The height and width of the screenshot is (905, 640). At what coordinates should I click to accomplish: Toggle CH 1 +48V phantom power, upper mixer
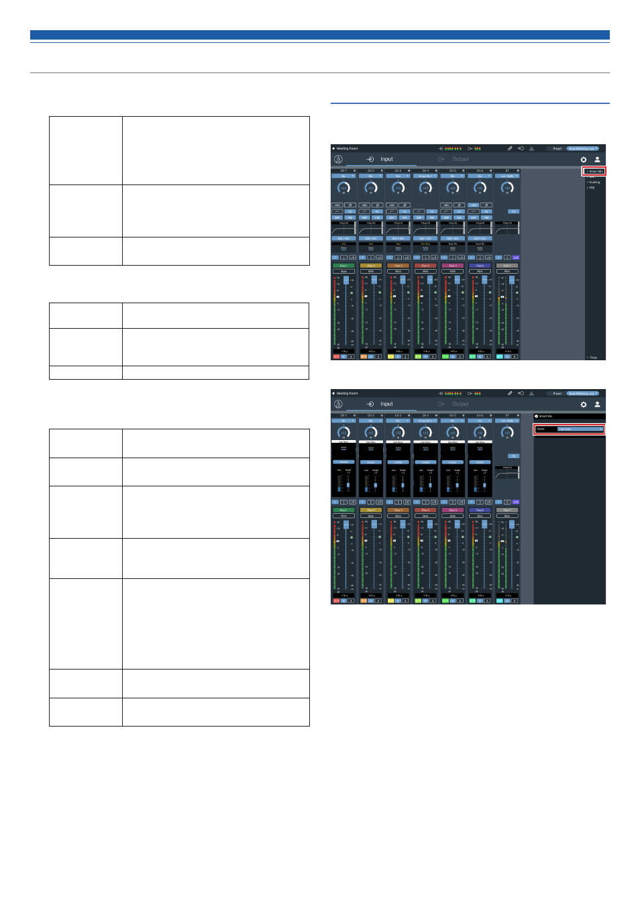(337, 205)
